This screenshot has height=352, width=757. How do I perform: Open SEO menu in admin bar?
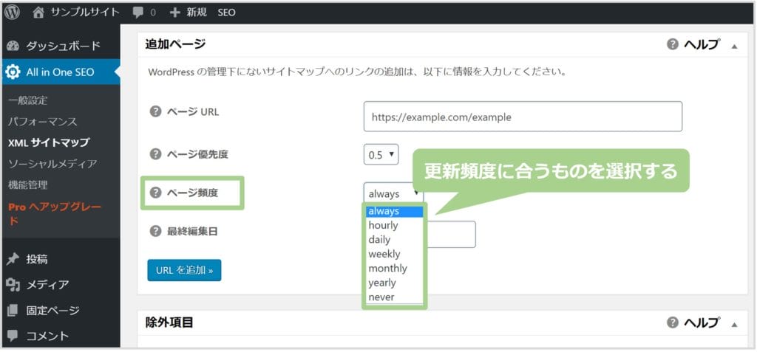coord(226,13)
